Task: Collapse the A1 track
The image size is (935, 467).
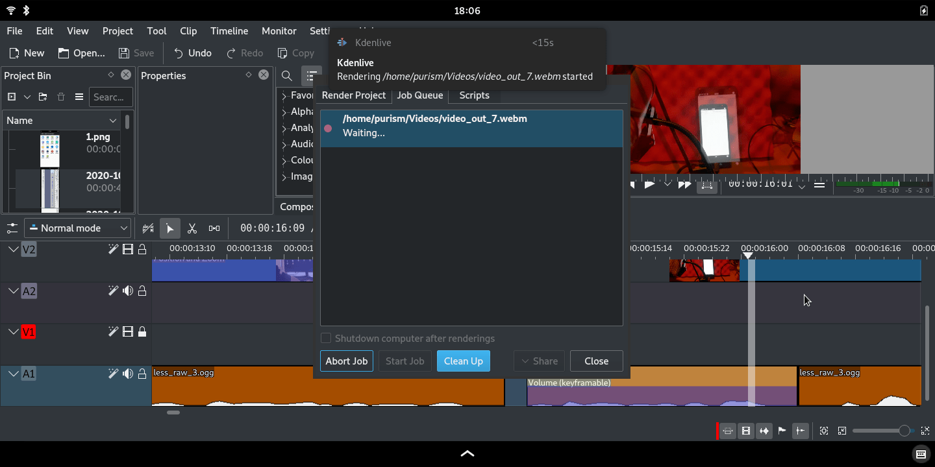Action: [x=13, y=374]
